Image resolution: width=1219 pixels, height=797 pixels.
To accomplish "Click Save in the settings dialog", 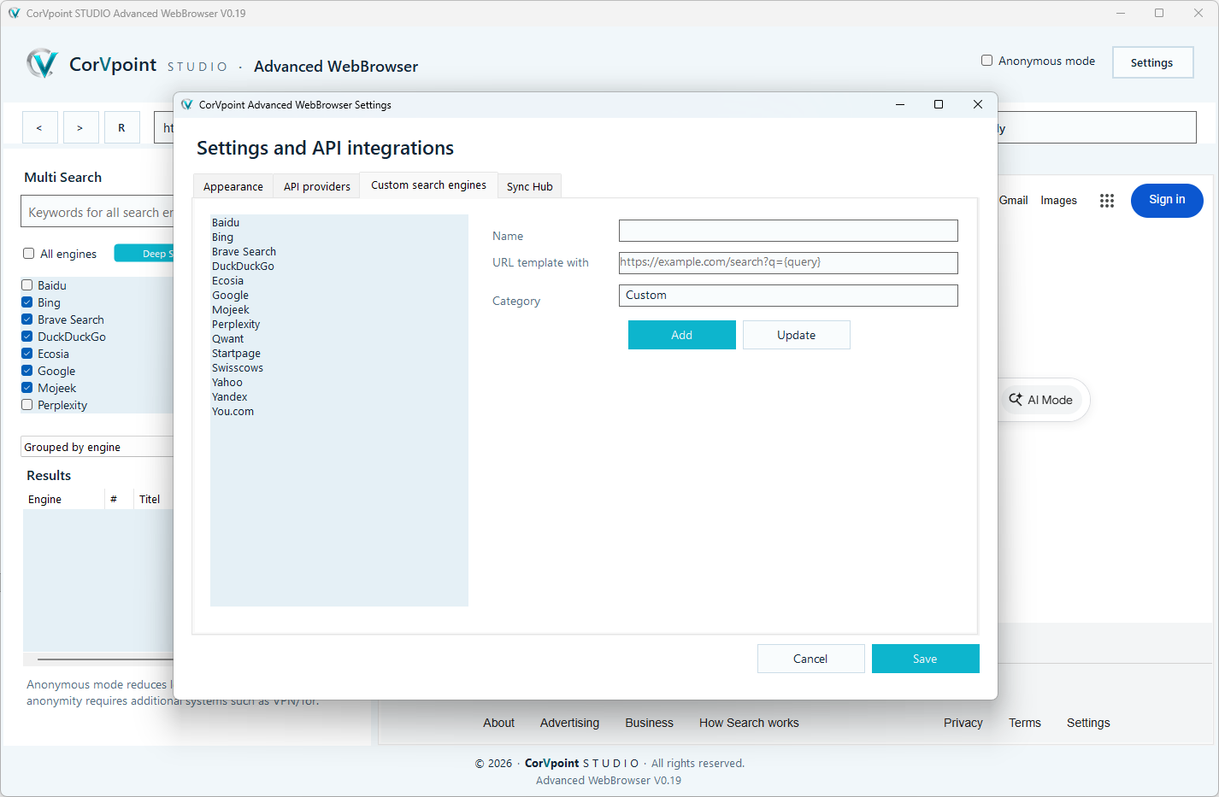I will coord(925,659).
